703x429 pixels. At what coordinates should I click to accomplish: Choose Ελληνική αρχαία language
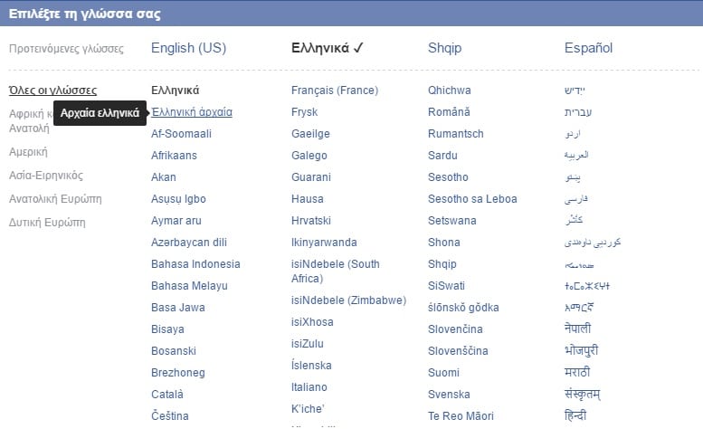192,112
